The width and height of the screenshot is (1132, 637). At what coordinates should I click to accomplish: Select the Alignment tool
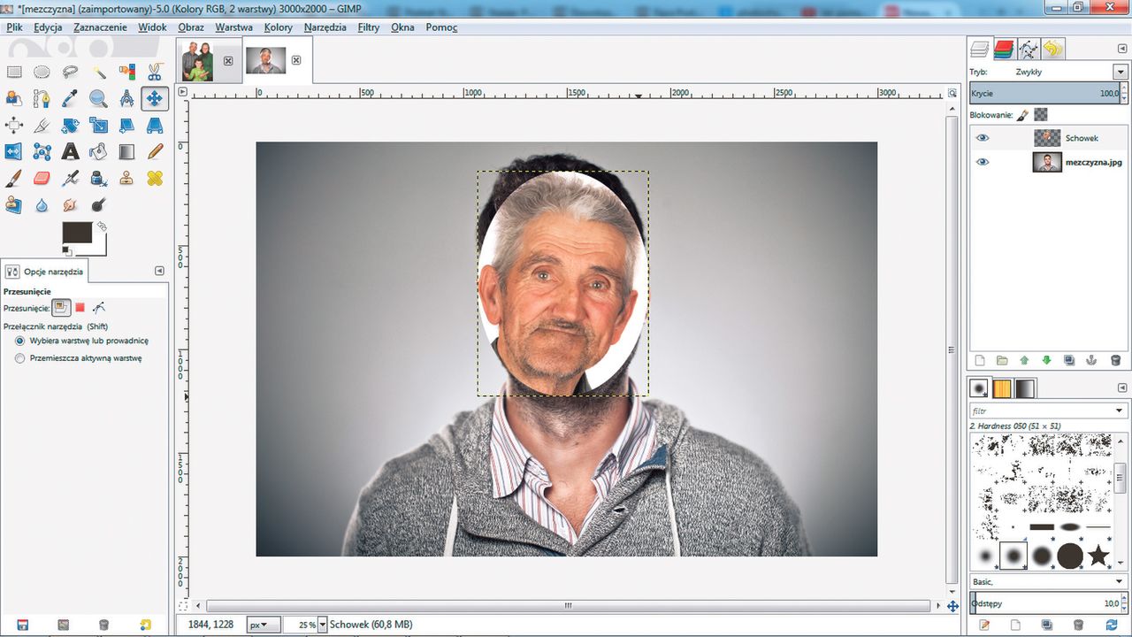tap(13, 125)
